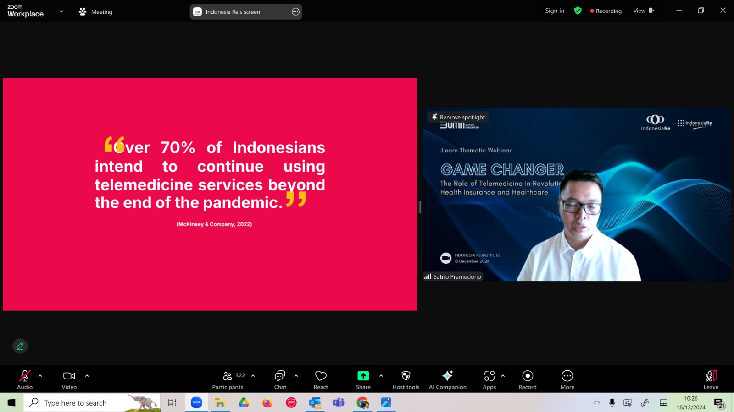
Task: Open the AI Companion panel
Action: click(447, 380)
